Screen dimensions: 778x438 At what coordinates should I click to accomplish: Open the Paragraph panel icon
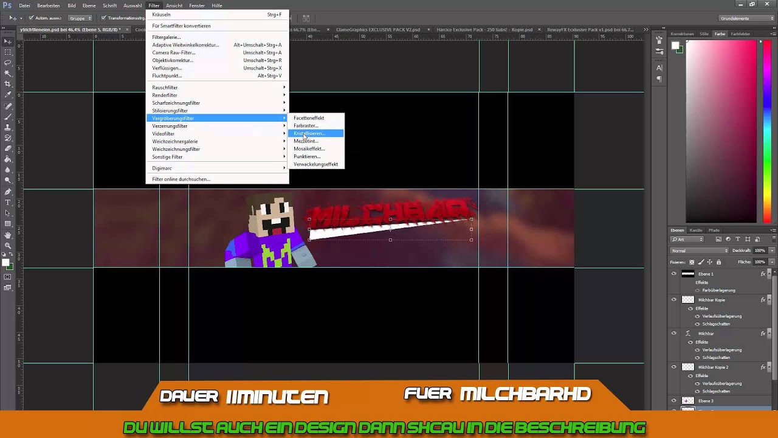point(659,79)
